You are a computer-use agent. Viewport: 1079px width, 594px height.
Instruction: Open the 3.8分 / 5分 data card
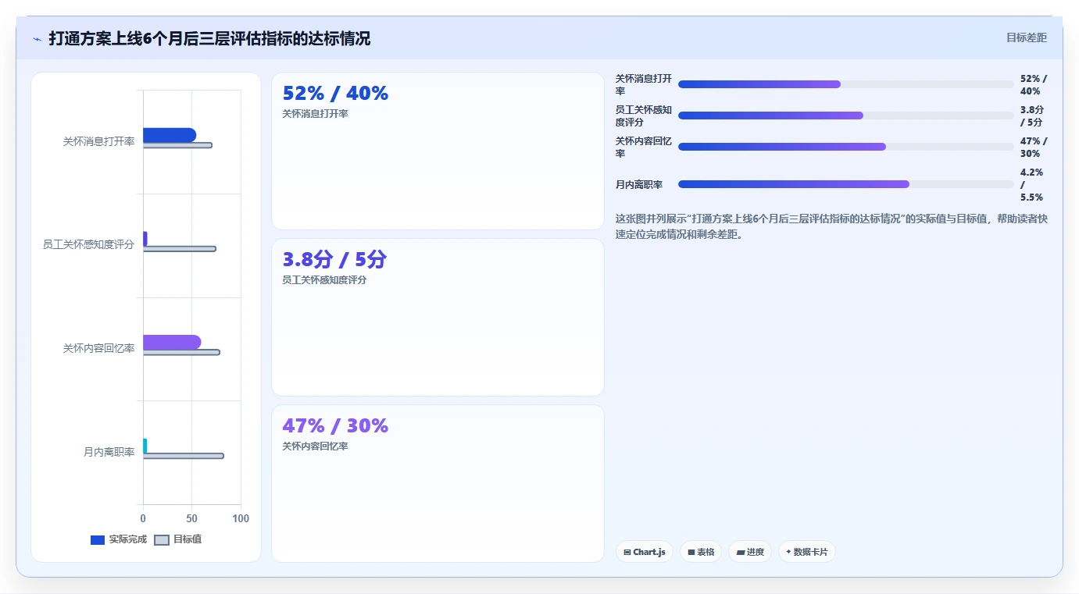438,318
